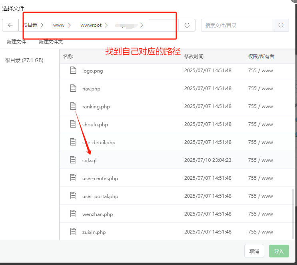Click the file icon beside user-center.php
The image size is (297, 265).
73,178
